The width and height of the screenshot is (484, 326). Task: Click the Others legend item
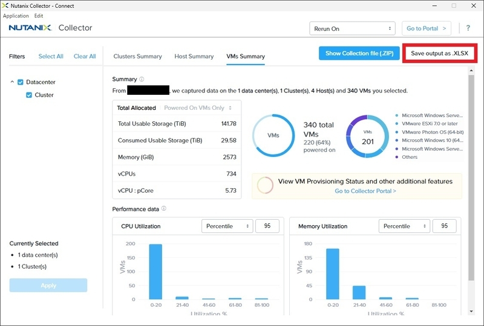click(407, 157)
